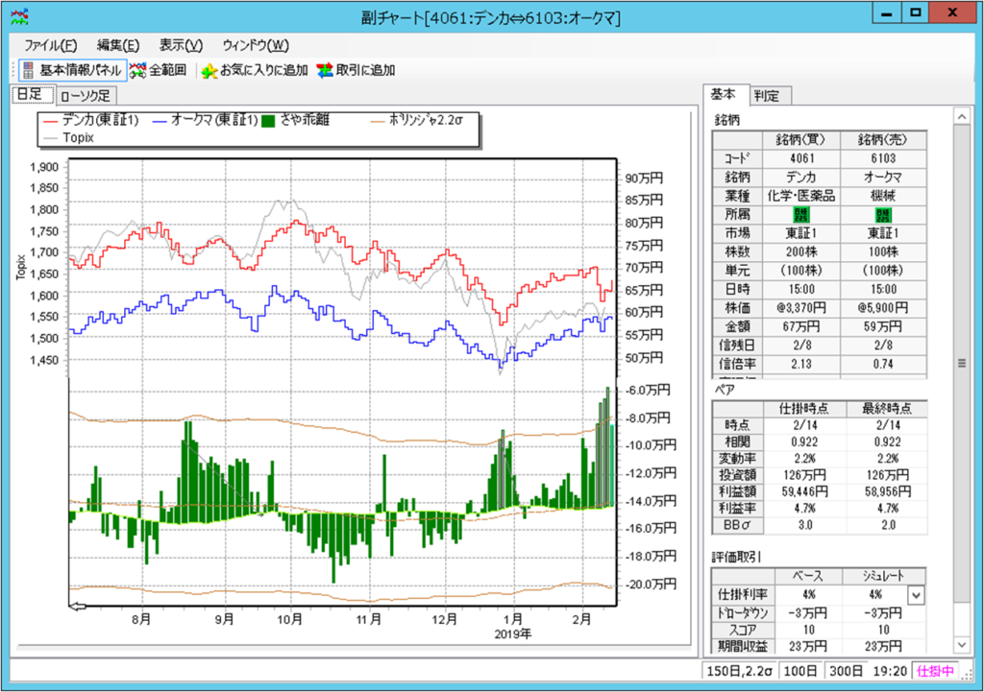984x692 pixels.
Task: Click the panel scrollbar down arrow
Action: pos(960,645)
